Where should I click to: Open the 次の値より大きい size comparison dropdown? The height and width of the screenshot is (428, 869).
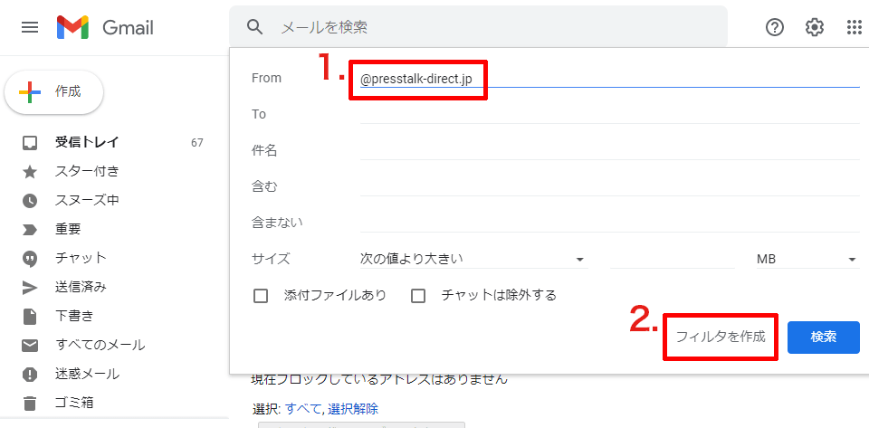tap(473, 259)
